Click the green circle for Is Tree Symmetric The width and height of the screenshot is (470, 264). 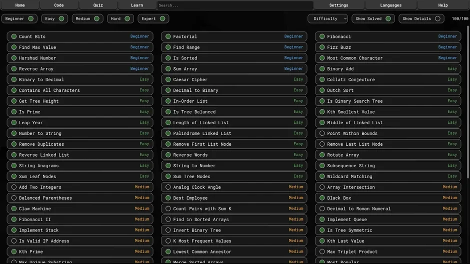point(322,230)
